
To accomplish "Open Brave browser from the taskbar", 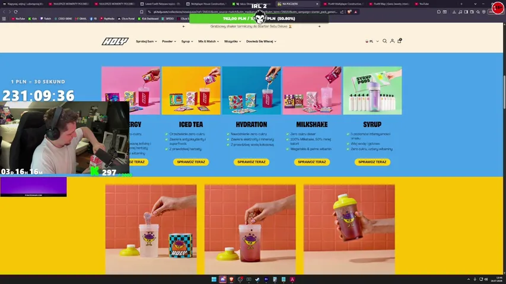I will pyautogui.click(x=231, y=279).
